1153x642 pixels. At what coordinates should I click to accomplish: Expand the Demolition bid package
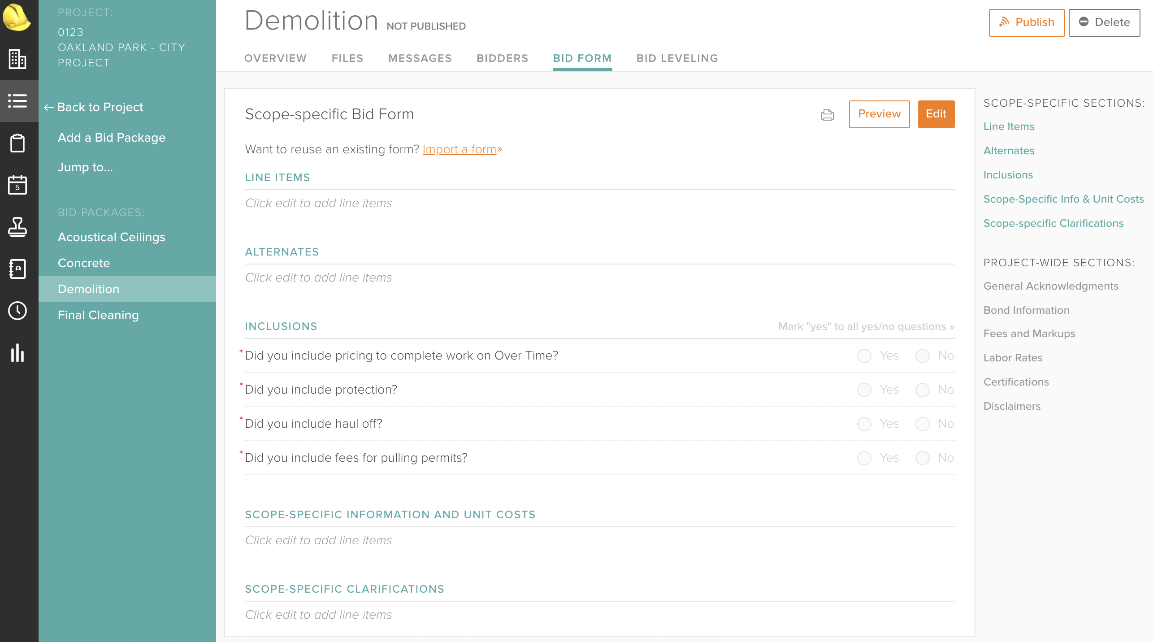(x=88, y=289)
